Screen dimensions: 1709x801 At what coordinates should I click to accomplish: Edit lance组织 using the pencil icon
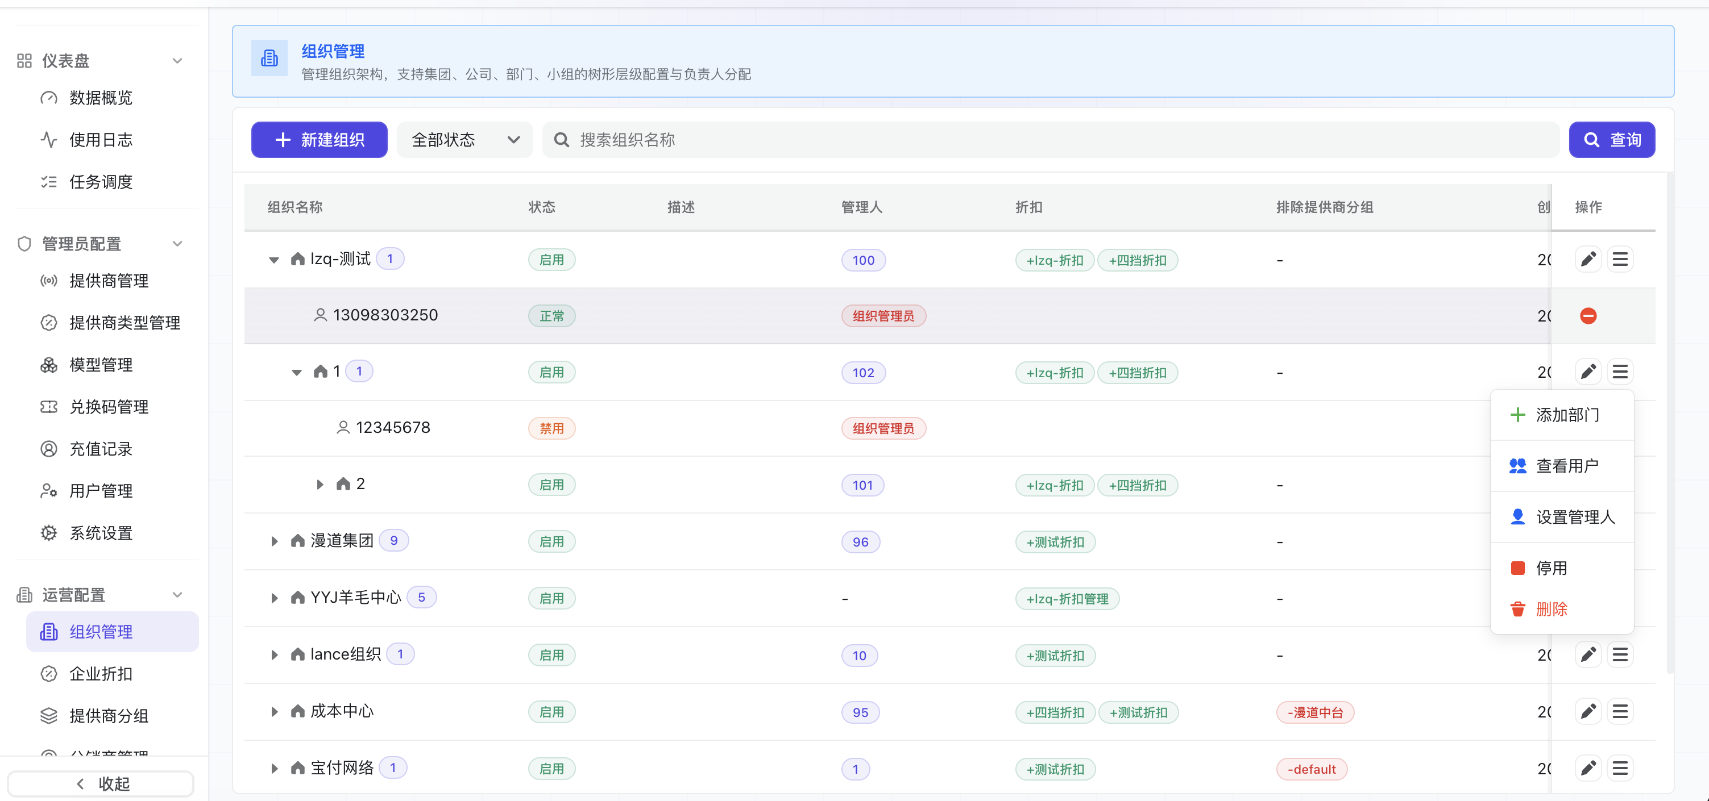1588,655
